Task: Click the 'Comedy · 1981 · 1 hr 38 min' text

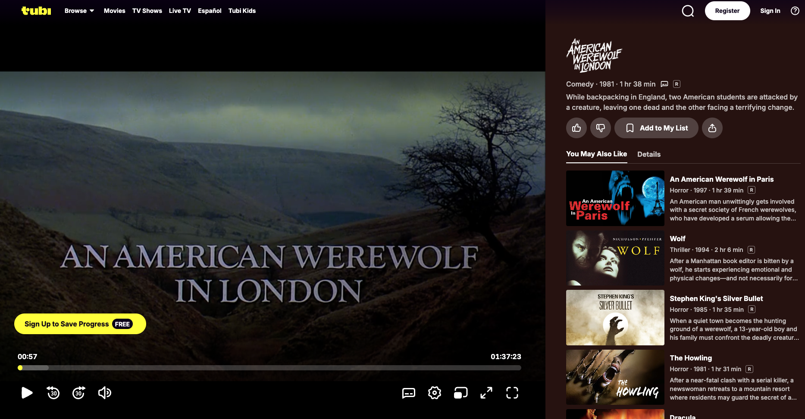Action: [611, 84]
